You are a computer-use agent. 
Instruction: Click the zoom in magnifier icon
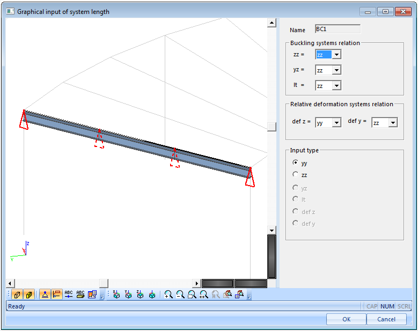(168, 295)
